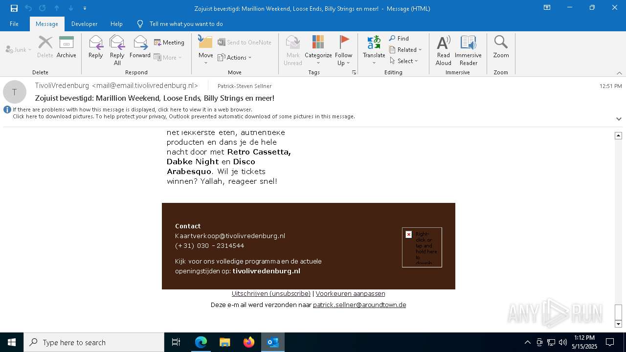Open the Junk dropdown
The image size is (626, 352).
(19, 49)
